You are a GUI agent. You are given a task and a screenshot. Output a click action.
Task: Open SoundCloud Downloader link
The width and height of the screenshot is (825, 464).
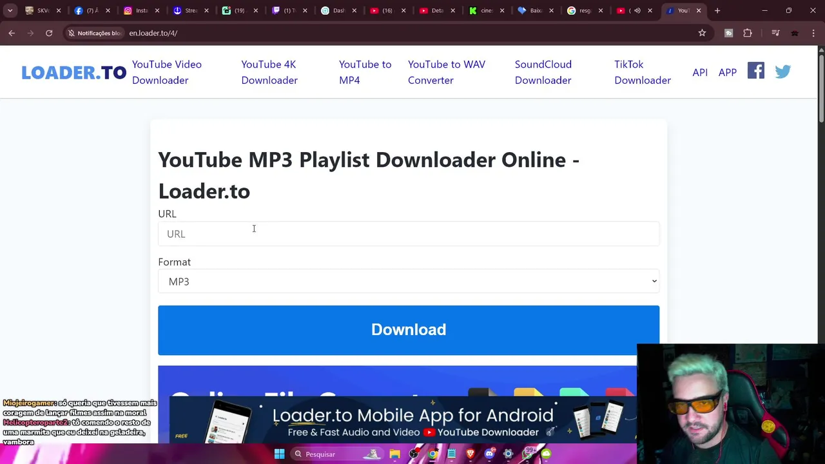pos(543,72)
